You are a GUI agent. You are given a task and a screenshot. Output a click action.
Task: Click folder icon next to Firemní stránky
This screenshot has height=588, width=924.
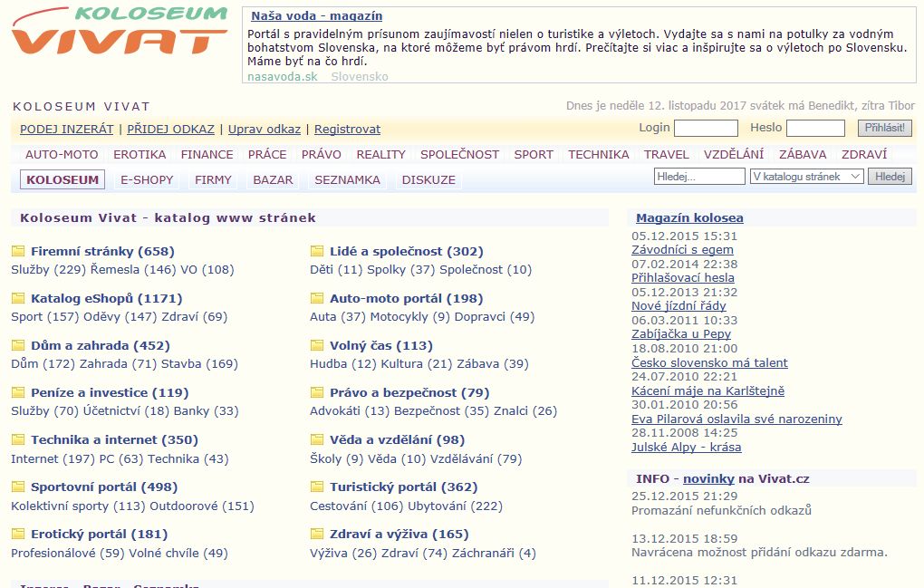click(18, 252)
